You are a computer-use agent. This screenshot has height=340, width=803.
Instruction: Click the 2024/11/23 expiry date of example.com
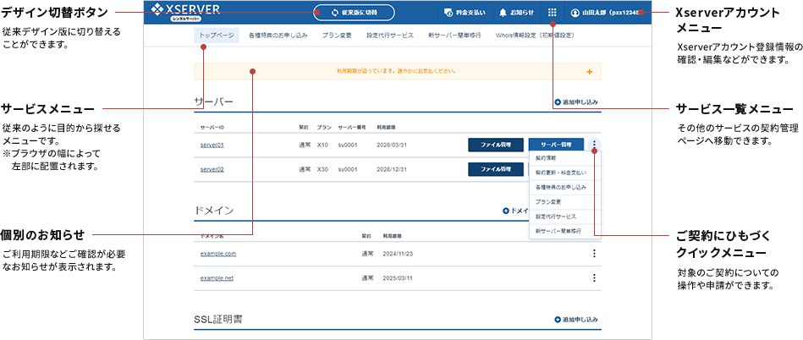point(398,254)
